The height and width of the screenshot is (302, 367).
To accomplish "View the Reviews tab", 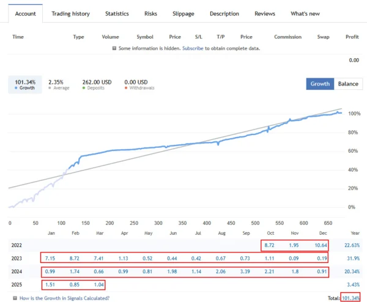I will click(264, 13).
